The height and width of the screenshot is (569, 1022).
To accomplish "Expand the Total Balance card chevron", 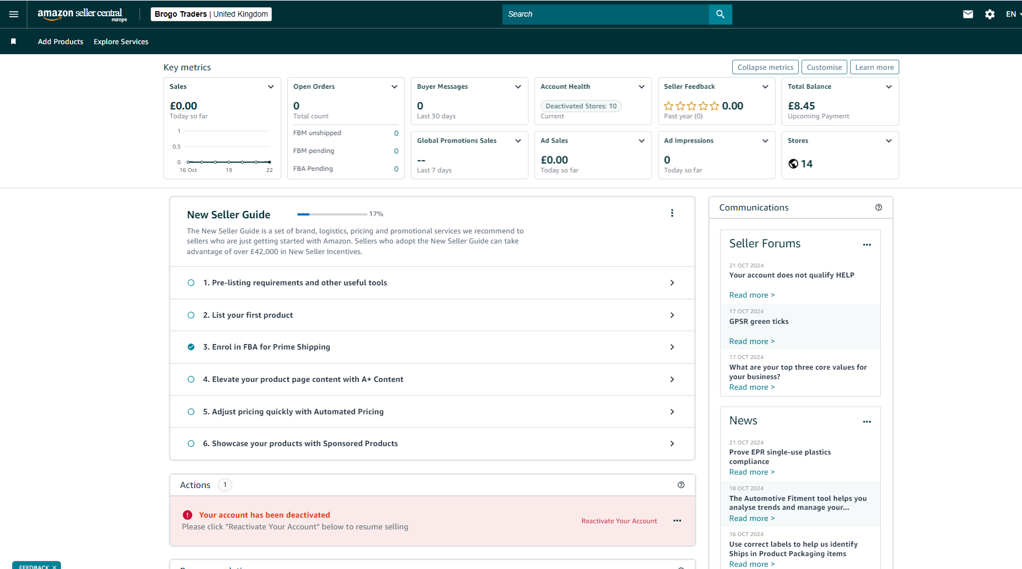I will tap(889, 87).
